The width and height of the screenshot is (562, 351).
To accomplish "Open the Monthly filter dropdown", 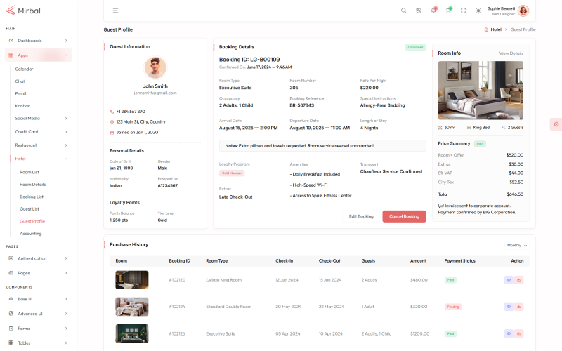I will click(517, 245).
